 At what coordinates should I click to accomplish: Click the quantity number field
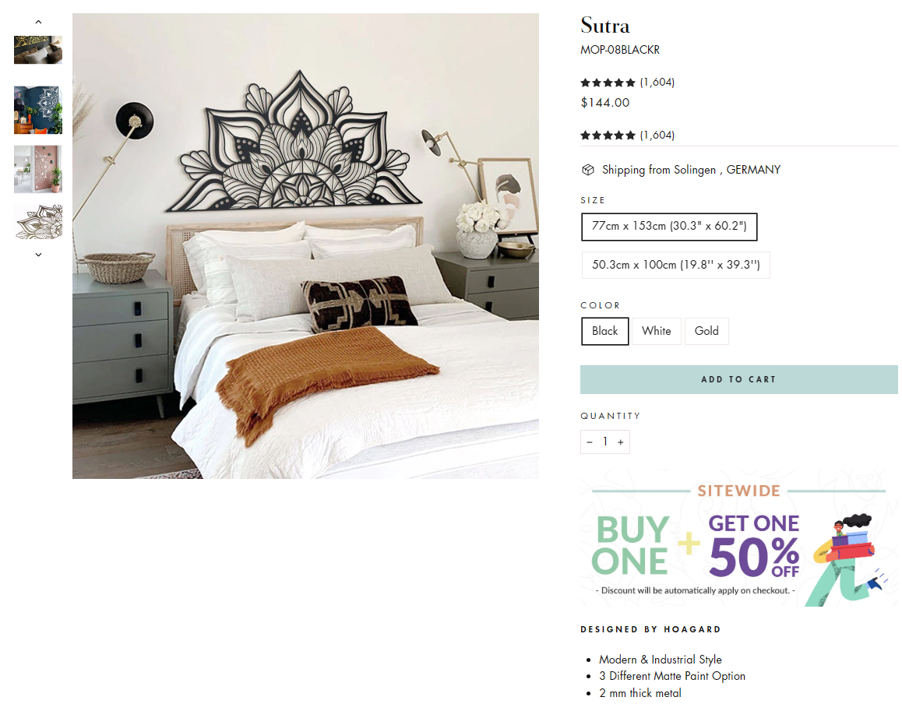click(605, 442)
